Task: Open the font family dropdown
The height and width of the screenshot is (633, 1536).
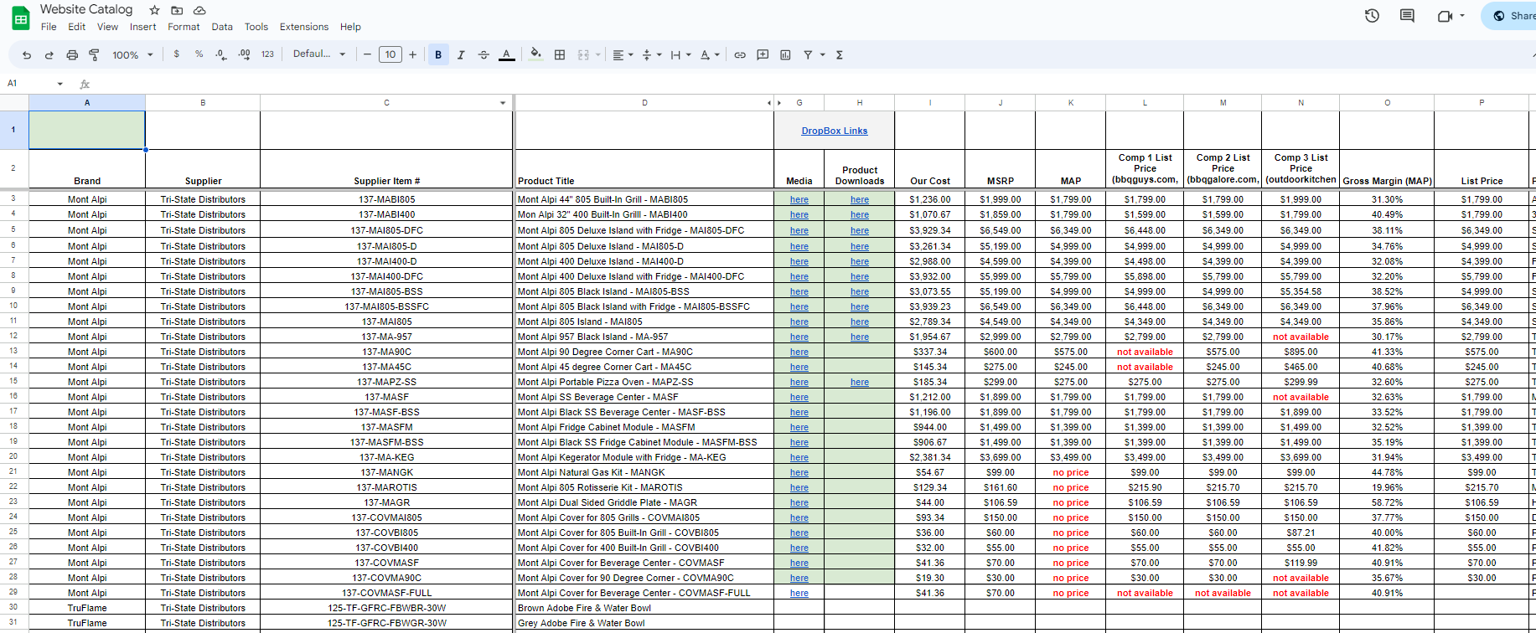Action: (318, 54)
